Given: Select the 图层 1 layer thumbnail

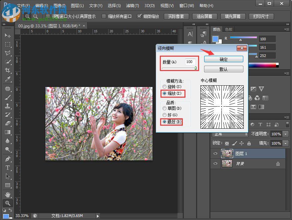Looking at the screenshot, I should (x=227, y=153).
